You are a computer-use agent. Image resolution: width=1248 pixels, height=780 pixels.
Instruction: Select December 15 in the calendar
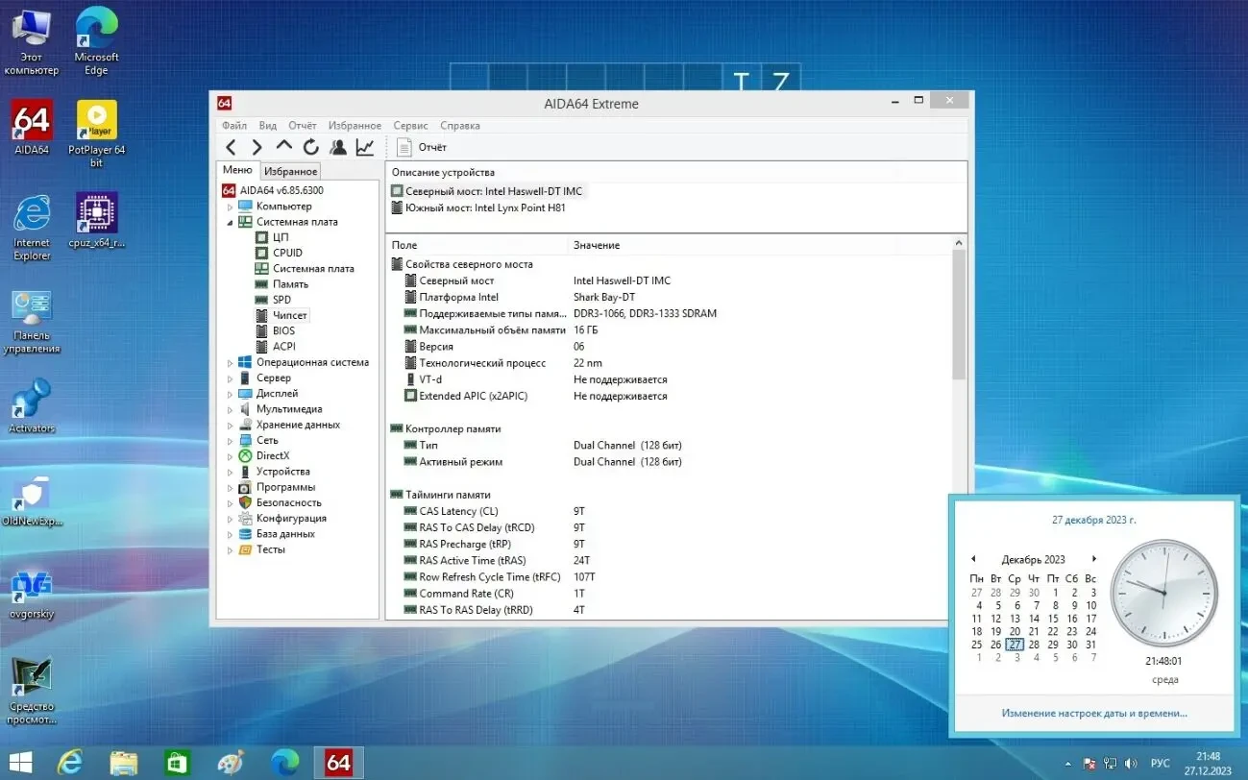[1053, 618]
